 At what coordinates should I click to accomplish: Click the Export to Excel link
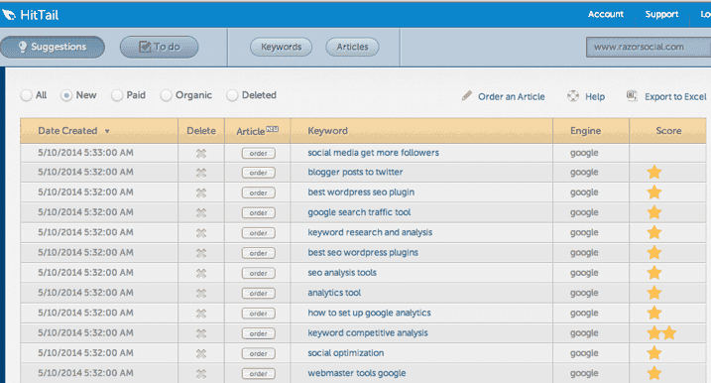(x=675, y=96)
